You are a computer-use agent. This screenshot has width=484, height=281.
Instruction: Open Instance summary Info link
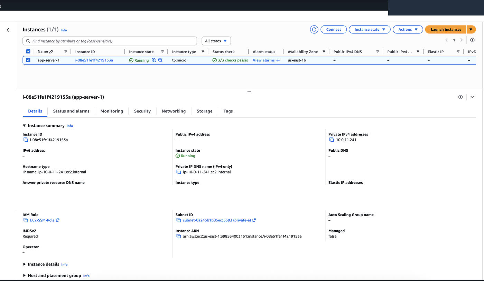pyautogui.click(x=69, y=126)
